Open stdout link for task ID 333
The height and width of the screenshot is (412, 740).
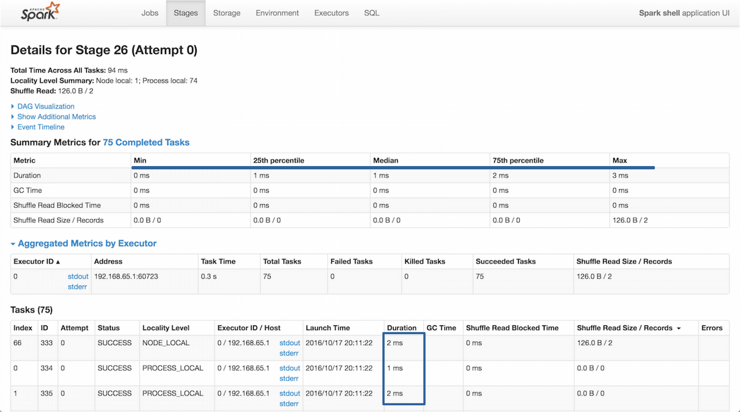click(289, 343)
